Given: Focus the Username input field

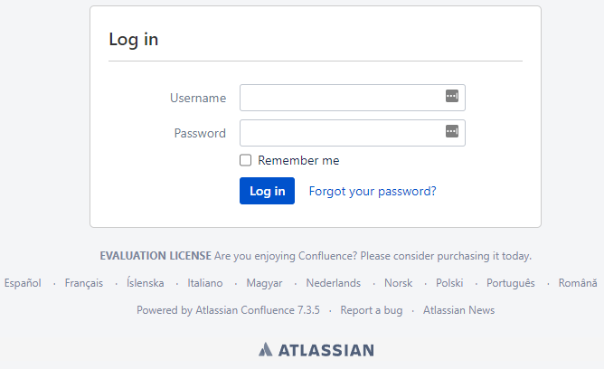Looking at the screenshot, I should 353,98.
